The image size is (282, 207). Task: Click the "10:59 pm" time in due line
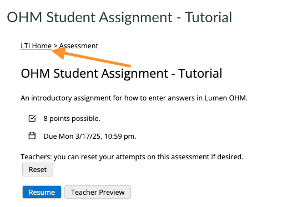120,137
